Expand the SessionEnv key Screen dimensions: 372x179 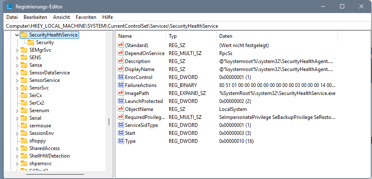[x=17, y=133]
